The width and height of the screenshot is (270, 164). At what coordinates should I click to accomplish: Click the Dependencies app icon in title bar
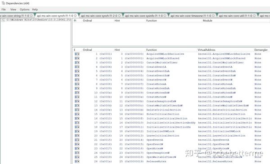(x=3, y=3)
